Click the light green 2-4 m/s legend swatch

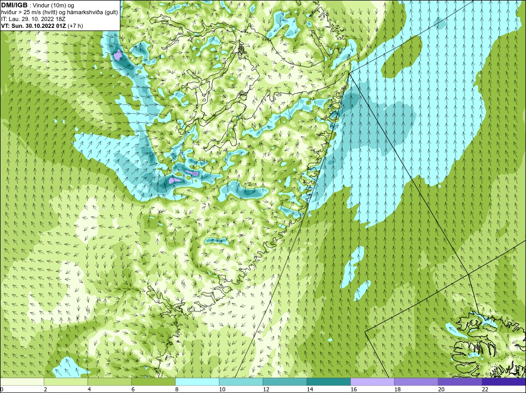(66, 382)
